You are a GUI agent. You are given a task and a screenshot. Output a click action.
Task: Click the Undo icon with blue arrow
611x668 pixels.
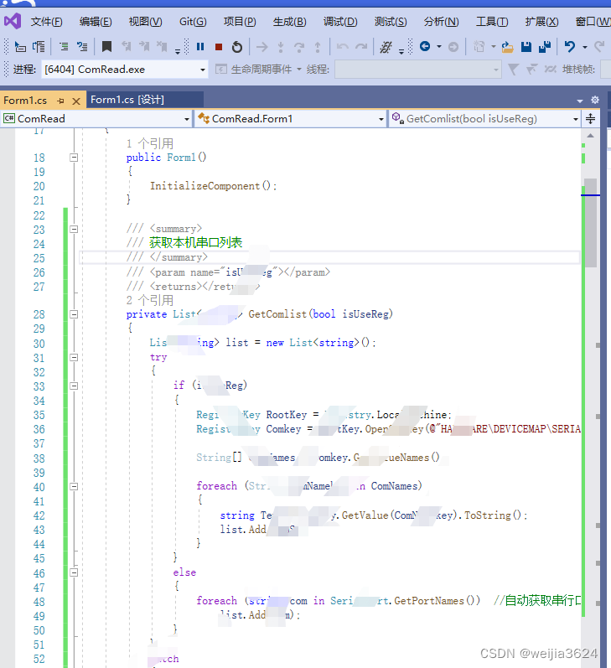[570, 46]
